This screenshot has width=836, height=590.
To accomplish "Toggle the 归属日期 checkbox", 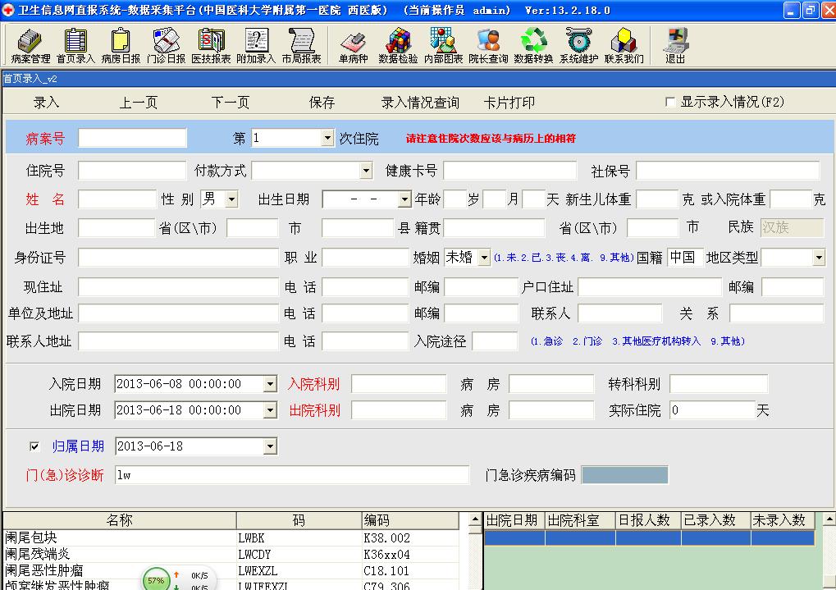I will 34,446.
